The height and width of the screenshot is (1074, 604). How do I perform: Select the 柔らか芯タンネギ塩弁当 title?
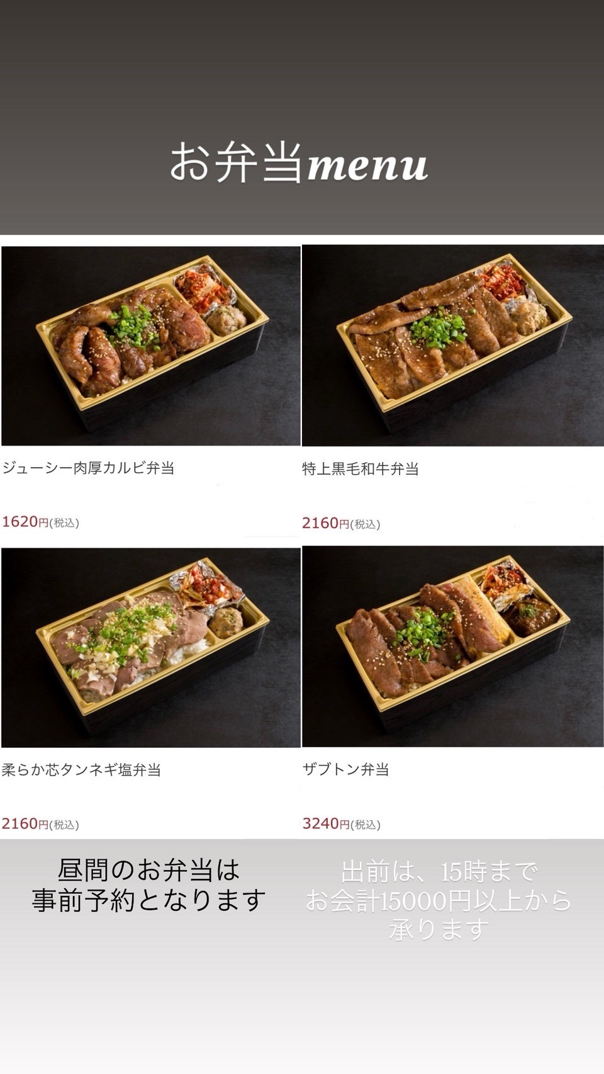tap(81, 770)
